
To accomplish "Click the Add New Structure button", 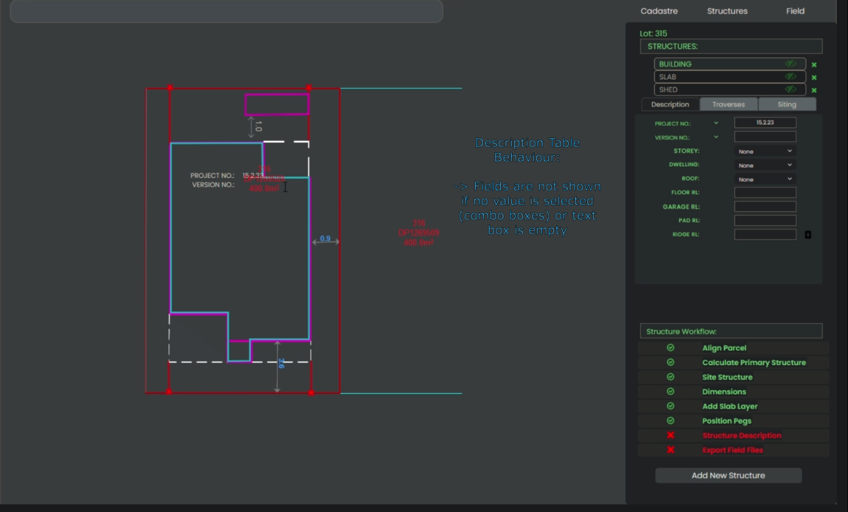I will point(728,476).
